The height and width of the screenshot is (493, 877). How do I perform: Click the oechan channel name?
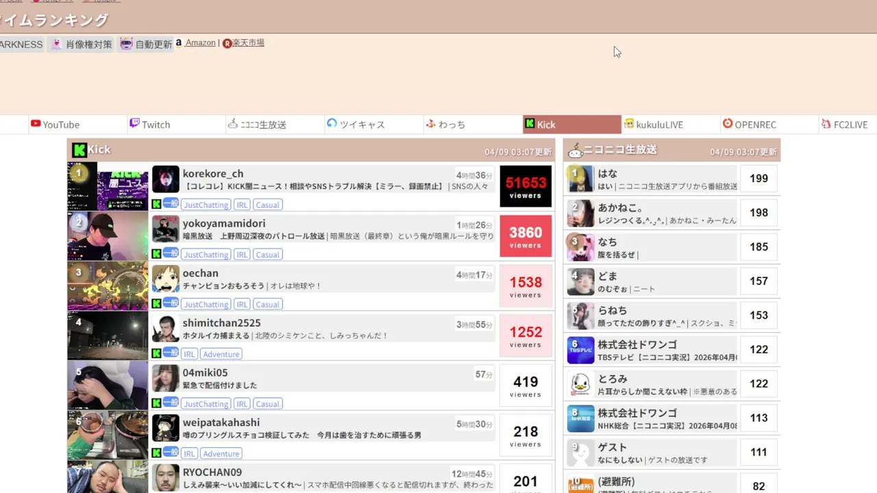(200, 273)
